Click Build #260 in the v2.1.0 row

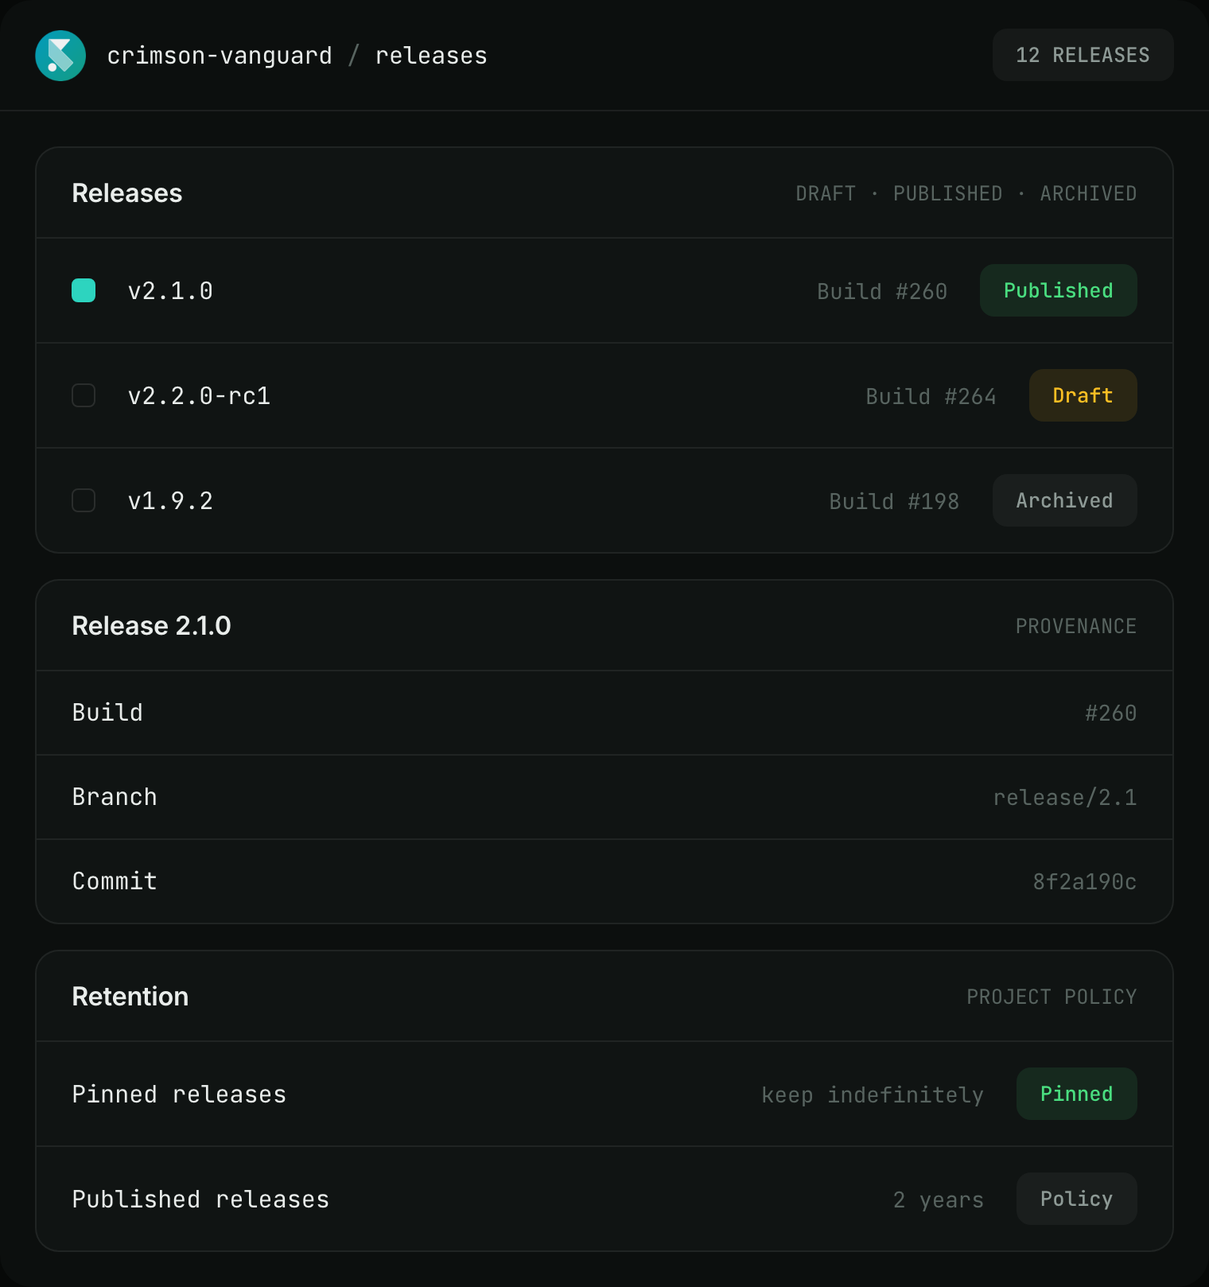tap(882, 291)
